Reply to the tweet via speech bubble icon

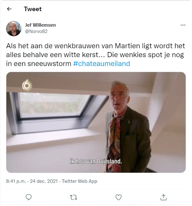click(x=28, y=197)
